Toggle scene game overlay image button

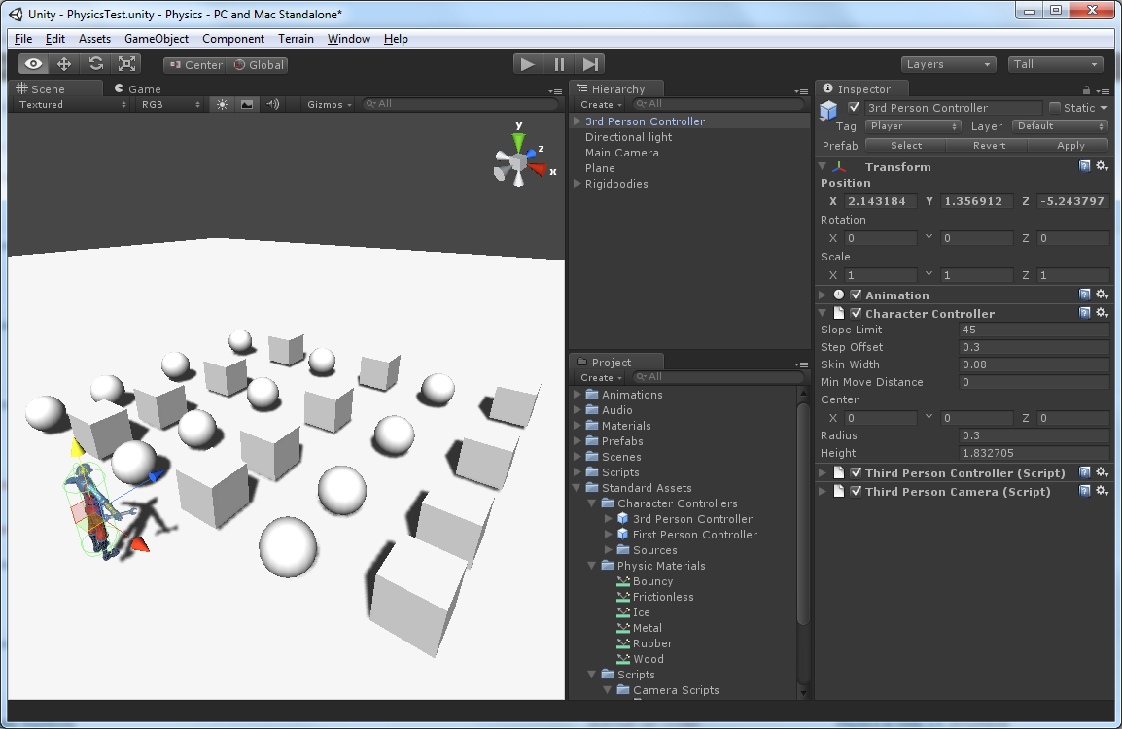247,104
